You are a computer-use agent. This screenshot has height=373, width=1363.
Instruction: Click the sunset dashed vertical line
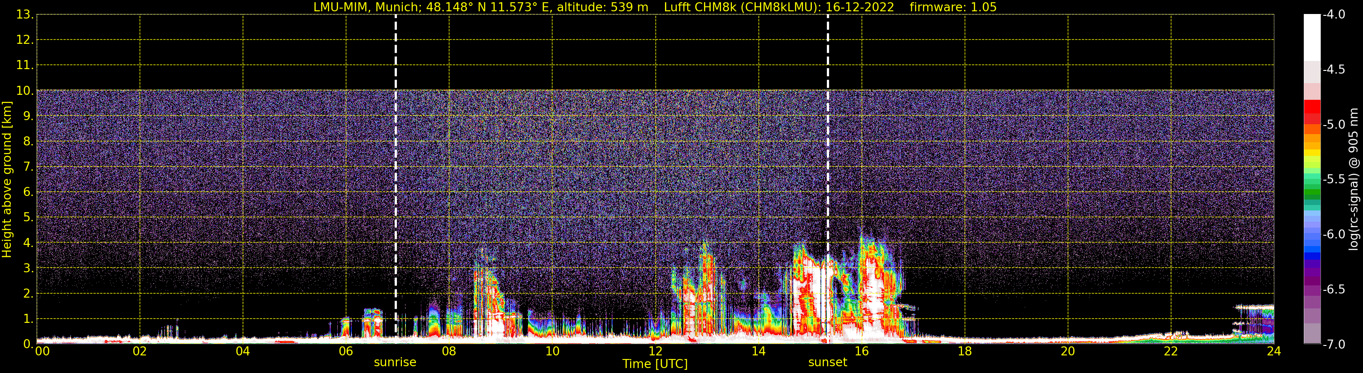pos(828,179)
